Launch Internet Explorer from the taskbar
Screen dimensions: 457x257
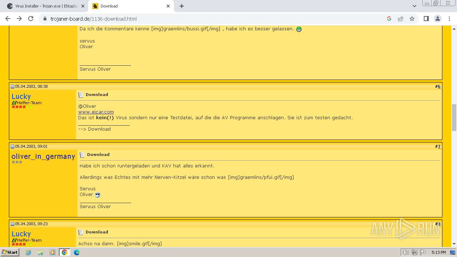(x=29, y=252)
